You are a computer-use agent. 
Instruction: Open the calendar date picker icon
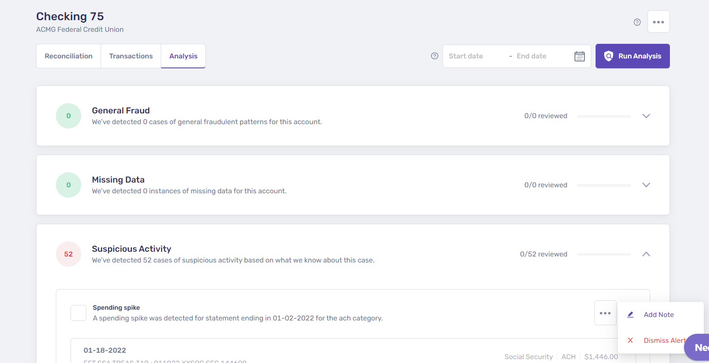click(580, 56)
